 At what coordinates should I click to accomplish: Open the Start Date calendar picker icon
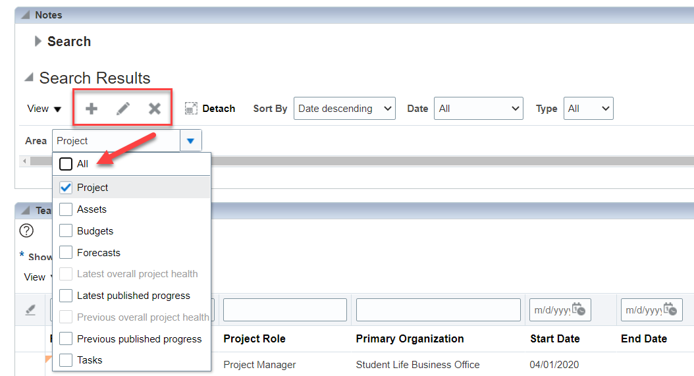579,309
